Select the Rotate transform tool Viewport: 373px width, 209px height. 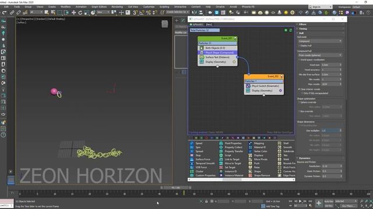80,13
